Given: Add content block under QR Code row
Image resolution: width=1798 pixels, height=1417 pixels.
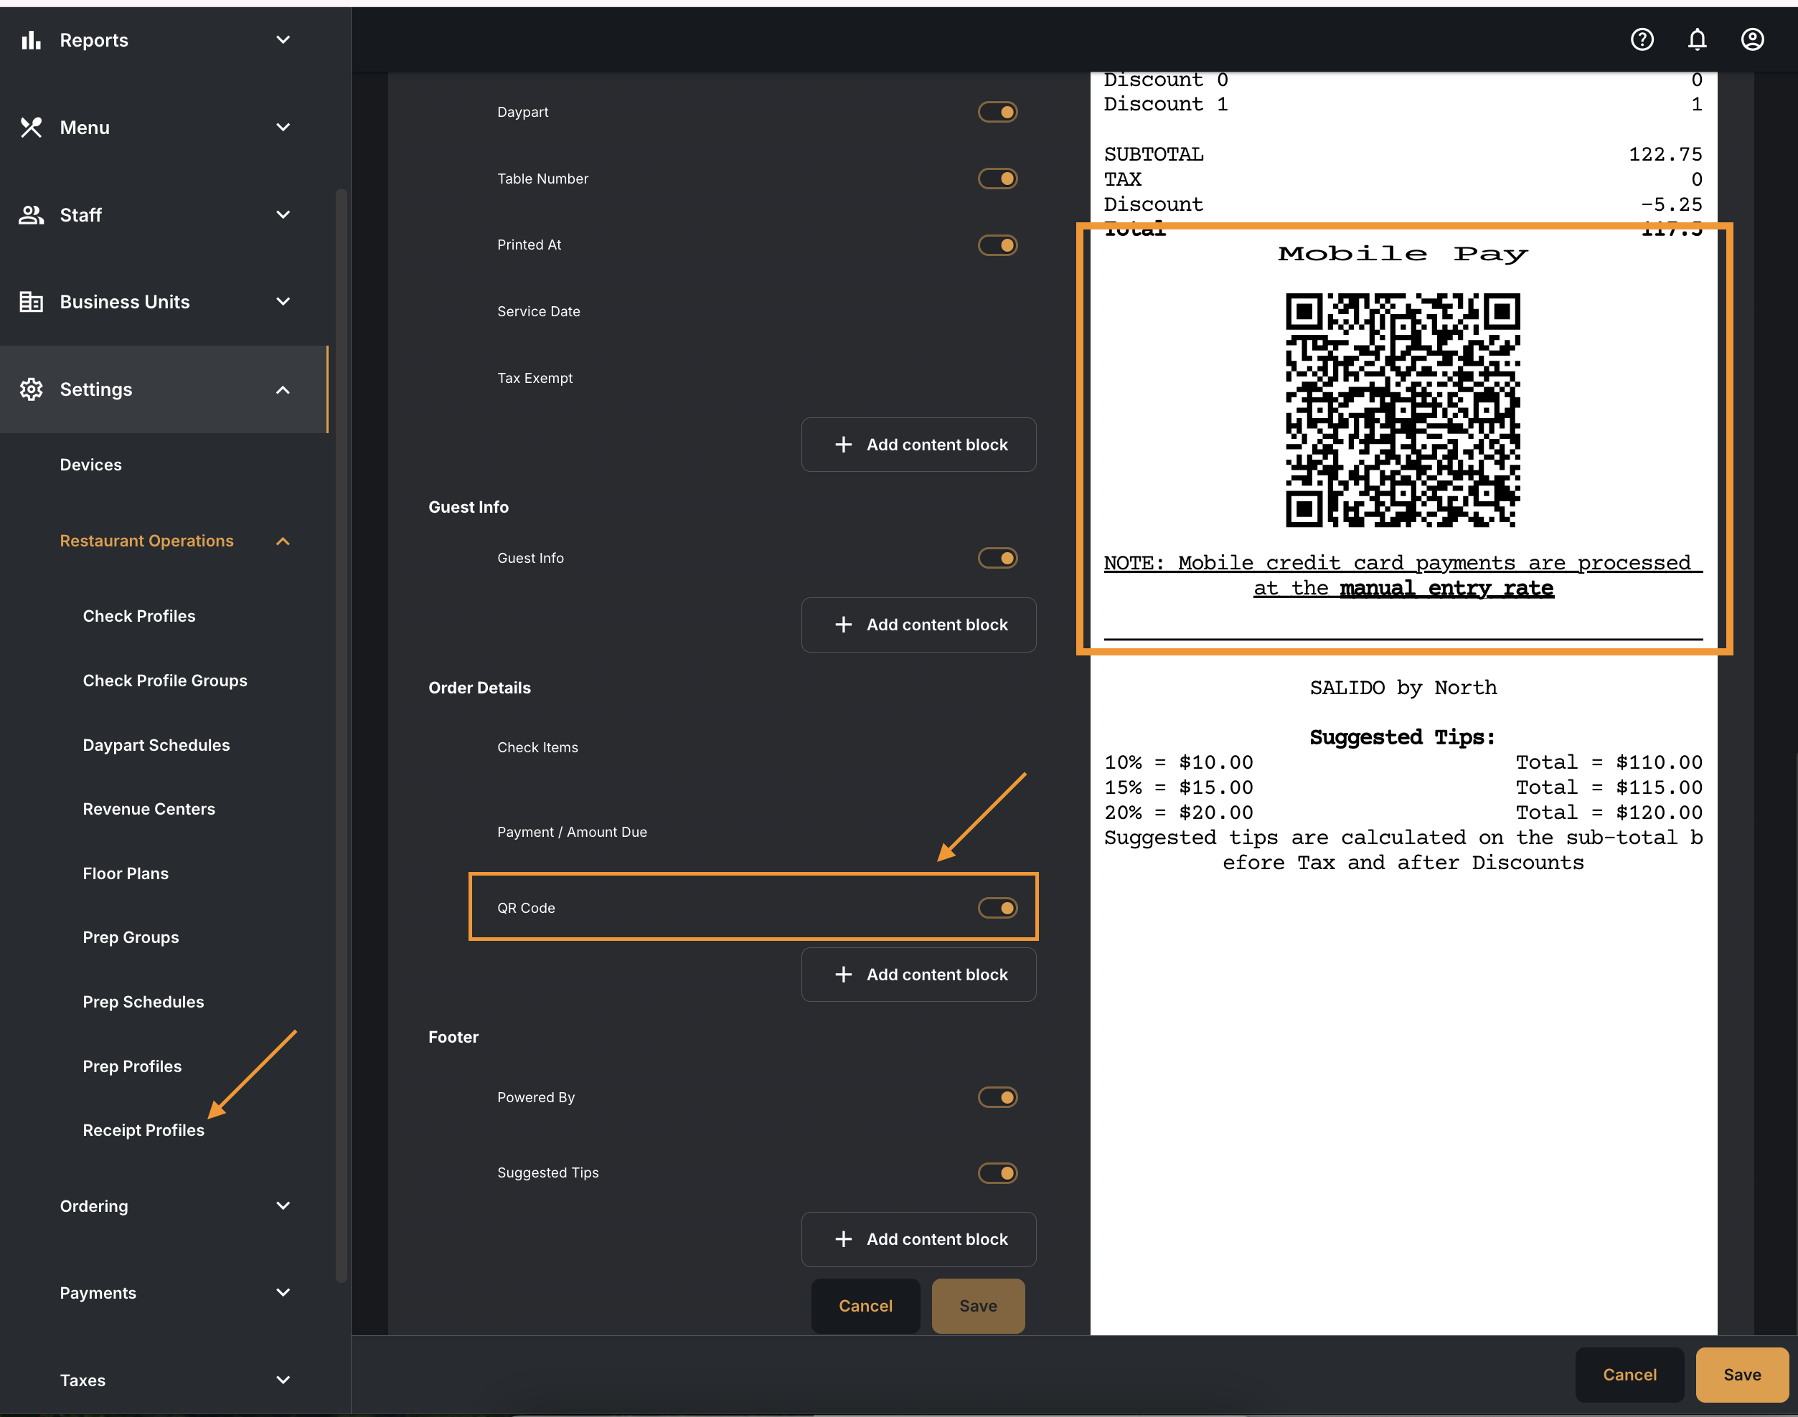Looking at the screenshot, I should click(919, 975).
